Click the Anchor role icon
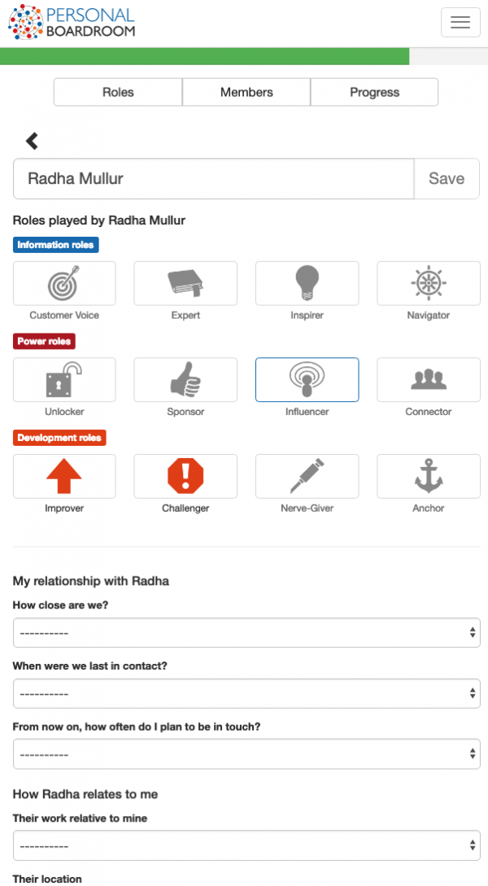Viewport: 488px width, 886px height. click(429, 476)
